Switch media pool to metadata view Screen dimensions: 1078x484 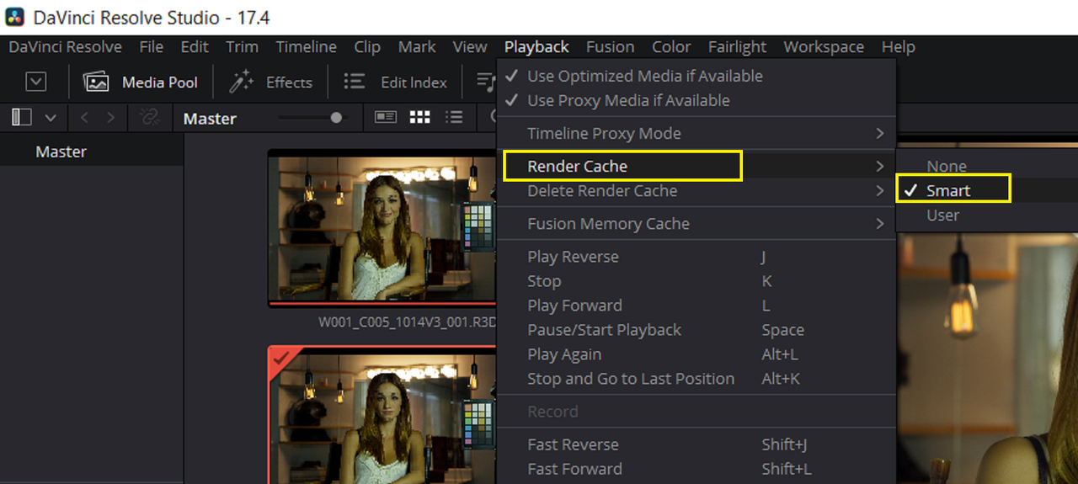(386, 118)
